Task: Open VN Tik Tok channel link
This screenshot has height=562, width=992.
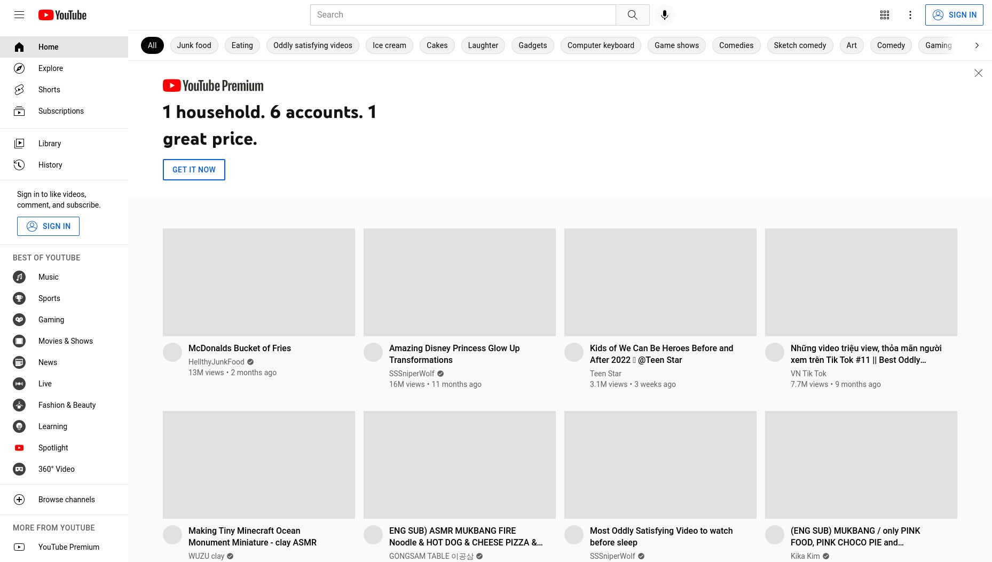Action: (808, 374)
